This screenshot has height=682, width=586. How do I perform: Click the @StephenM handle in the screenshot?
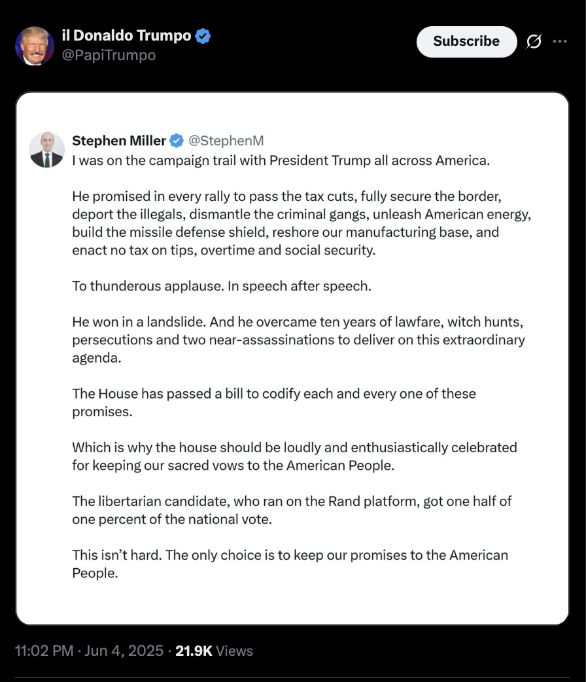[226, 141]
